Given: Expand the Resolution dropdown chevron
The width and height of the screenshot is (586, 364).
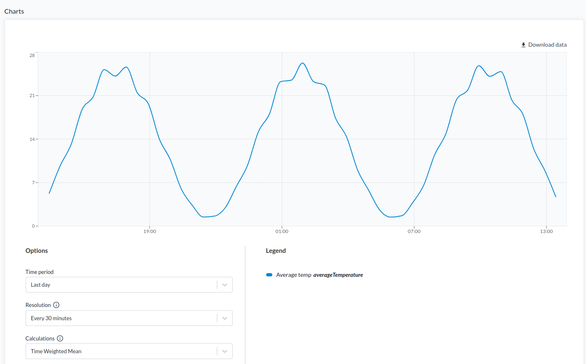Looking at the screenshot, I should pos(225,318).
